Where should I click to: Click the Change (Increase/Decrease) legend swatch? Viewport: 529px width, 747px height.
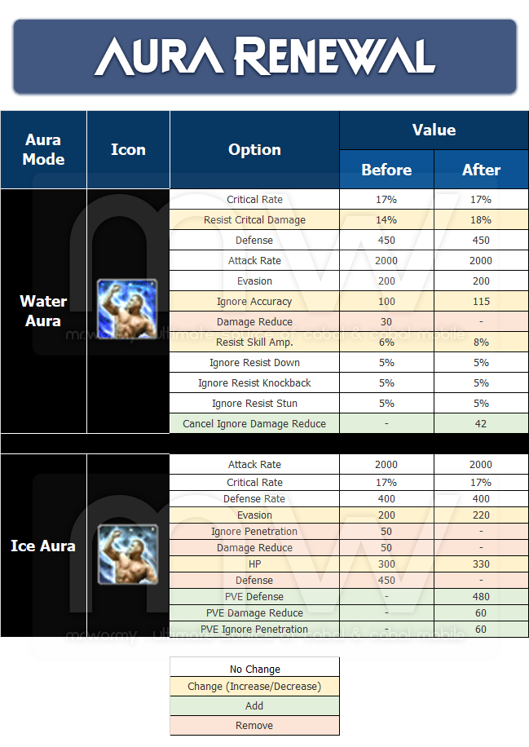[x=254, y=687]
